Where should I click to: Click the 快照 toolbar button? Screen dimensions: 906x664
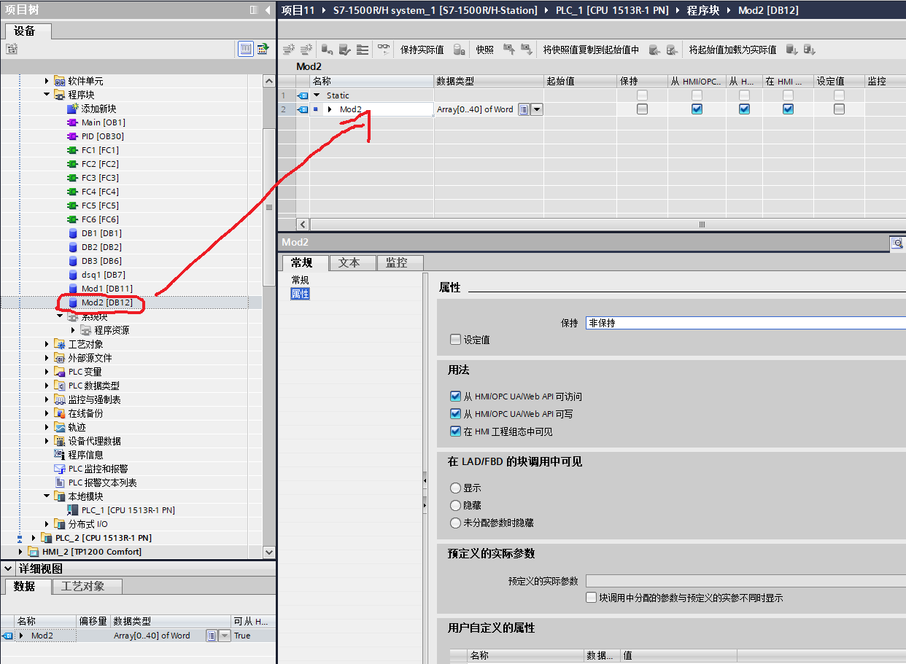pyautogui.click(x=484, y=50)
